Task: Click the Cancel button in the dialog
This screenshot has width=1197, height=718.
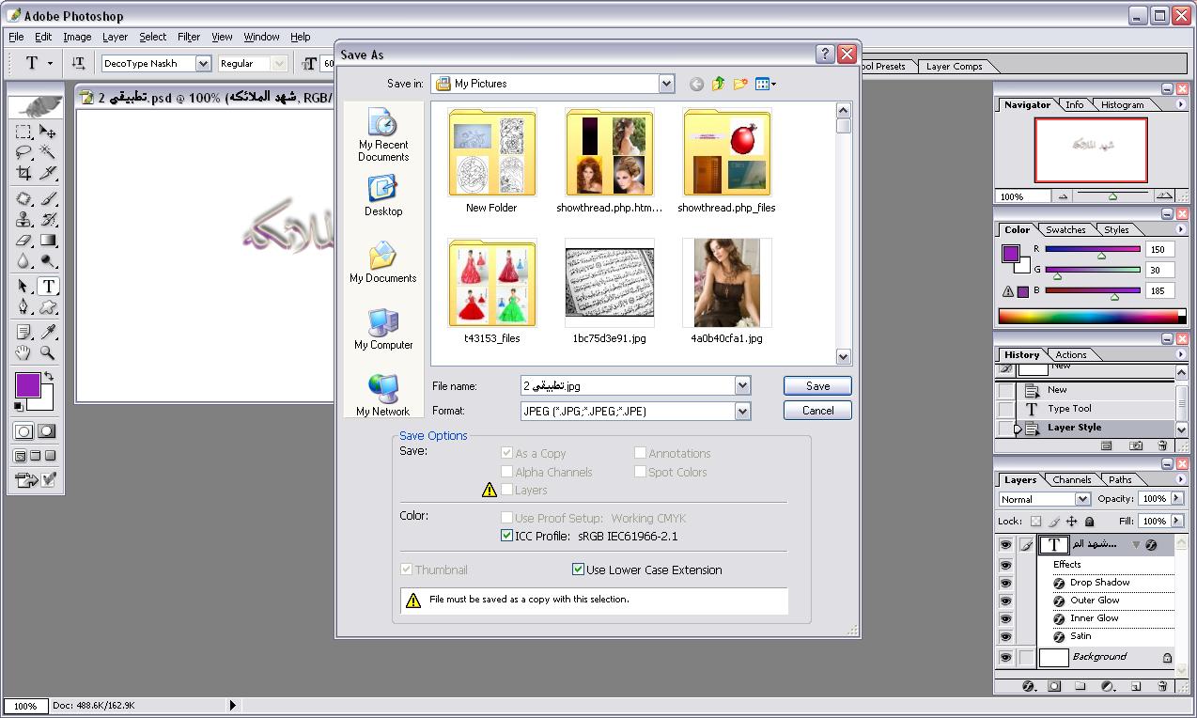Action: coord(817,411)
